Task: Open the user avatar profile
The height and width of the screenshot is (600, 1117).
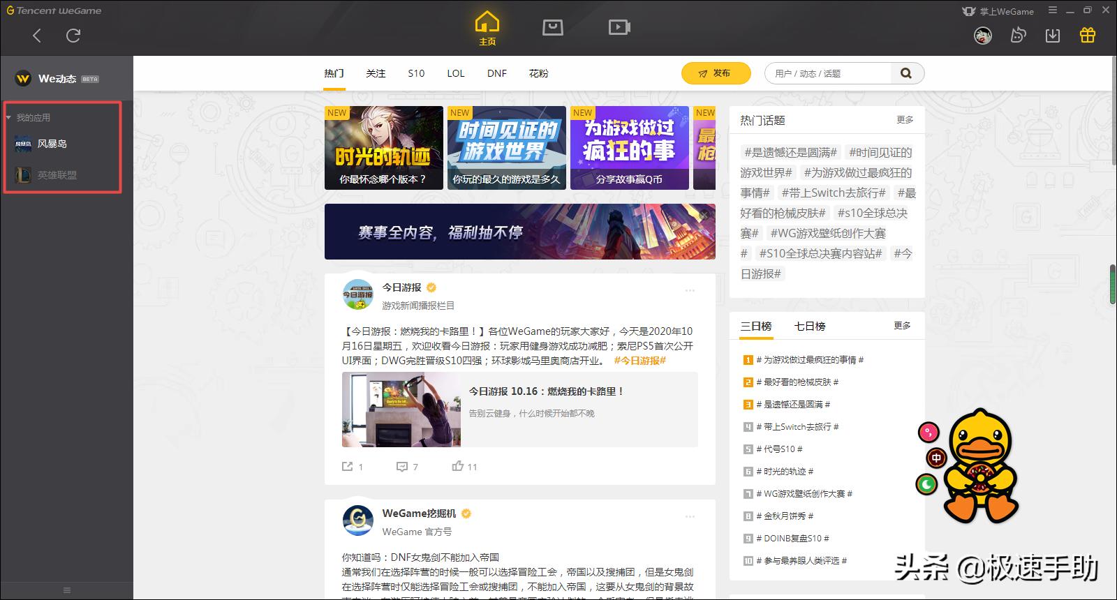Action: (983, 36)
